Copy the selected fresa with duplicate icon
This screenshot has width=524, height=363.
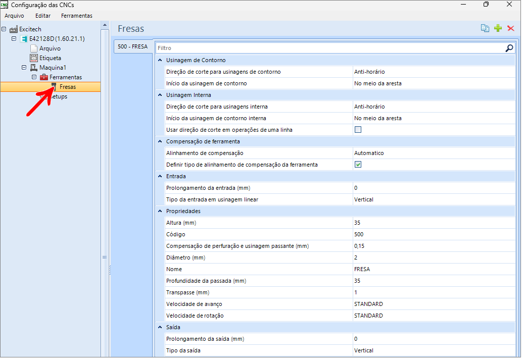tap(485, 28)
